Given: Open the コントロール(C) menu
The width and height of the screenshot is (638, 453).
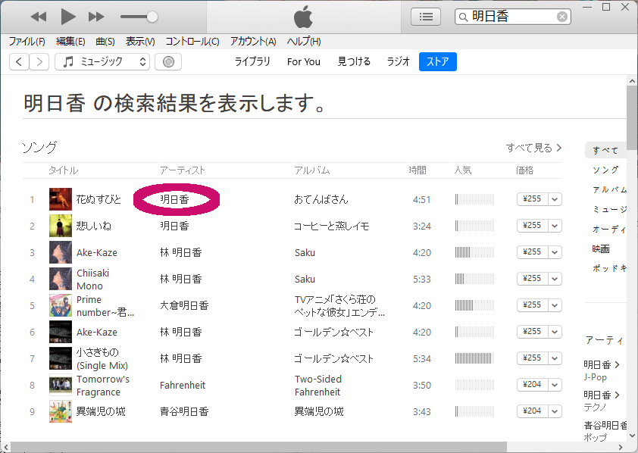Looking at the screenshot, I should [192, 41].
